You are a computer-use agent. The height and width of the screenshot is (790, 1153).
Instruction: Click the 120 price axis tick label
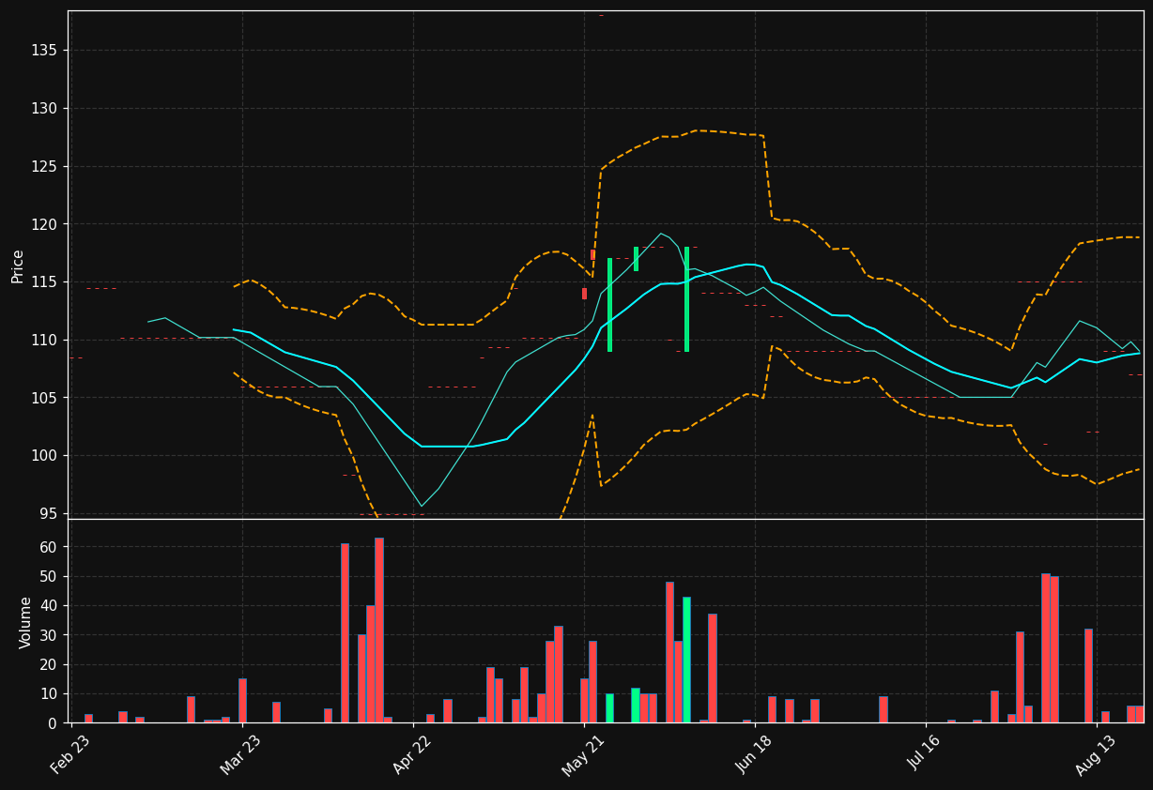click(45, 224)
